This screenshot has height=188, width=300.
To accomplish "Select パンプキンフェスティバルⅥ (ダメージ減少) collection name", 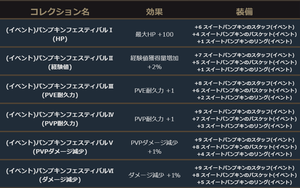I will coord(60,175).
